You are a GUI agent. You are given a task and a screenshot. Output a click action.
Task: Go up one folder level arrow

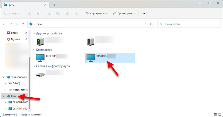(23, 24)
